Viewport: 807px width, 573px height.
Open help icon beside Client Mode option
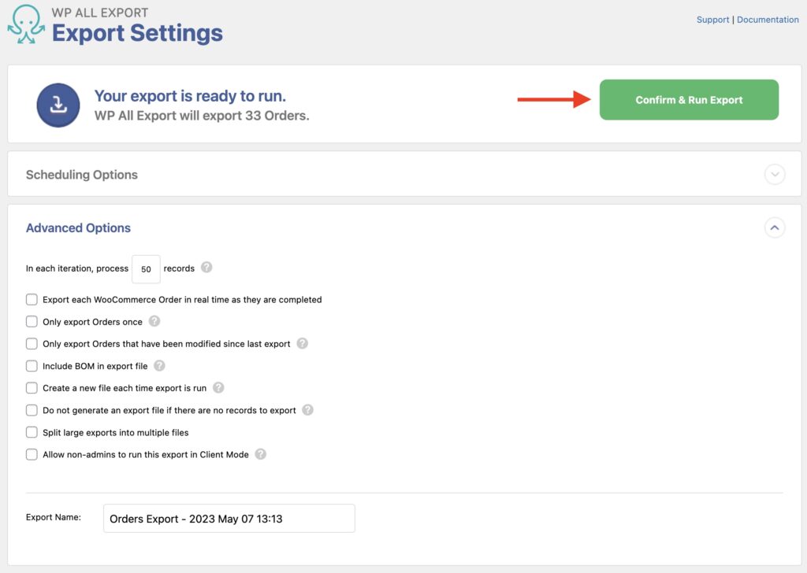point(260,454)
